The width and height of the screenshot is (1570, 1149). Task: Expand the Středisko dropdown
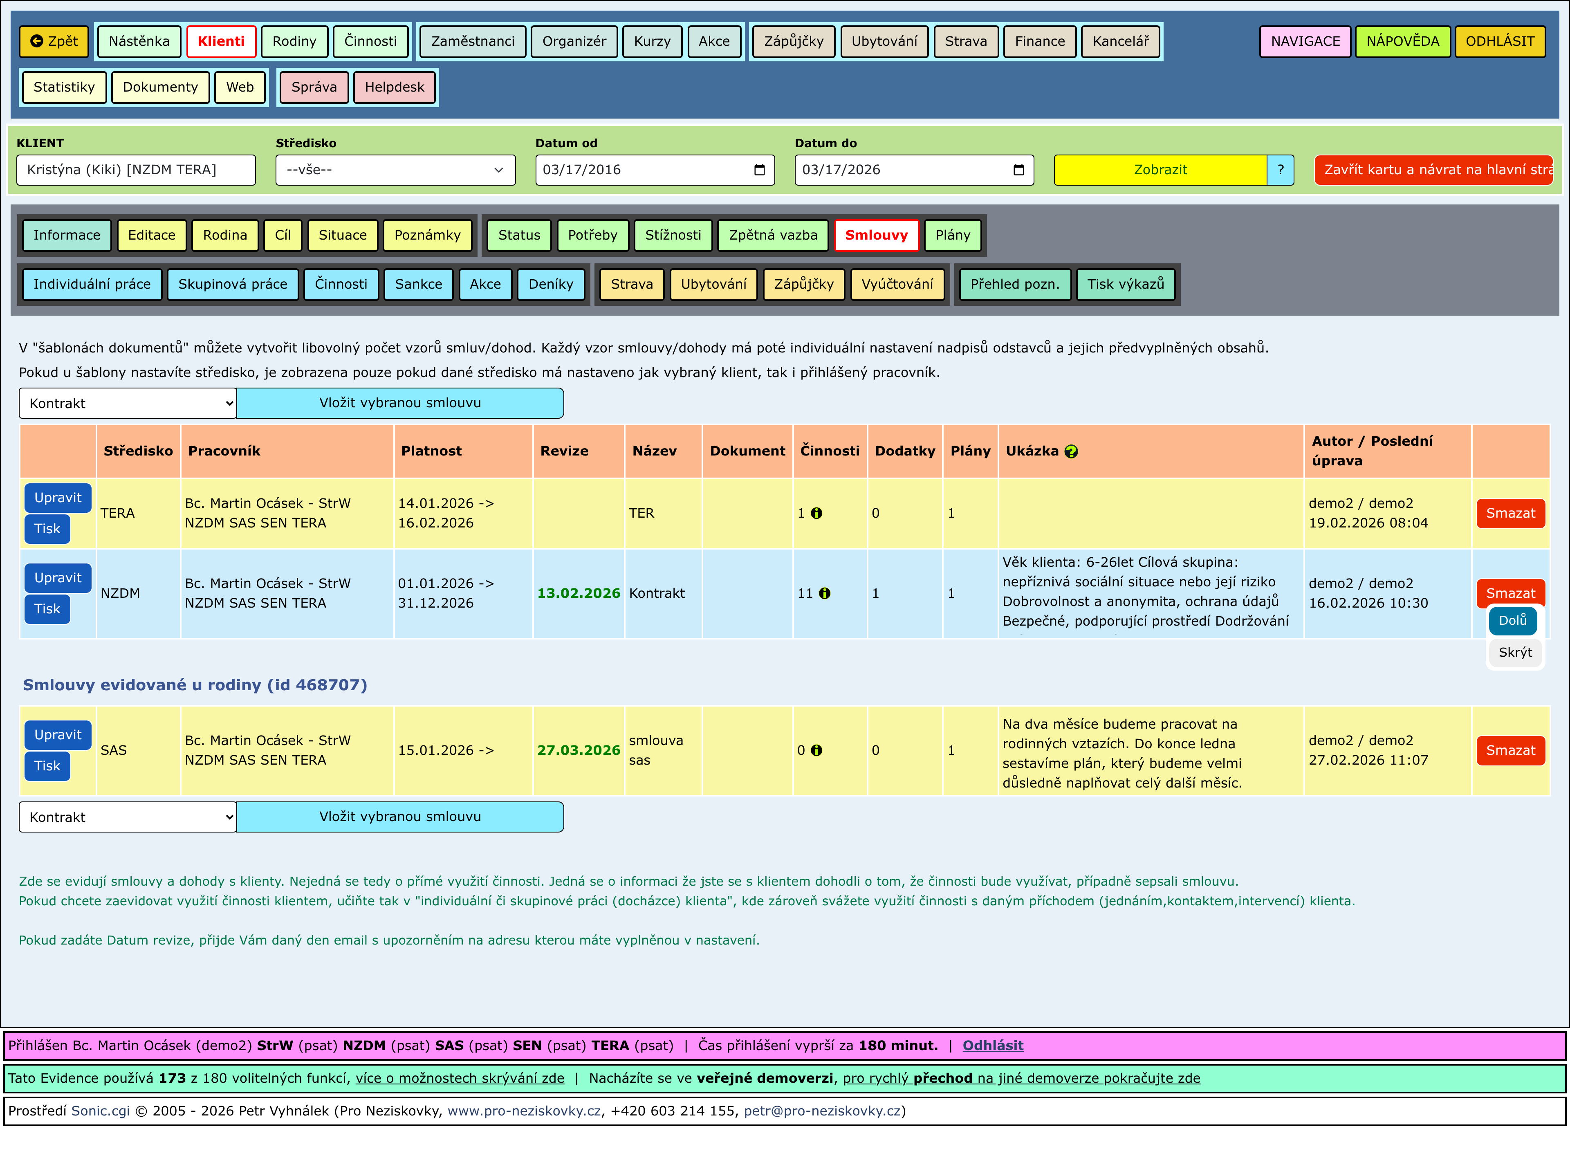click(395, 170)
